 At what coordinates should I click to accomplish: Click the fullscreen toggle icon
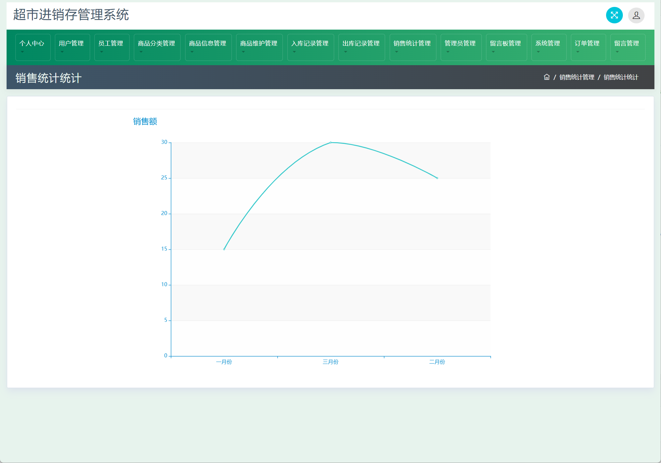(614, 15)
